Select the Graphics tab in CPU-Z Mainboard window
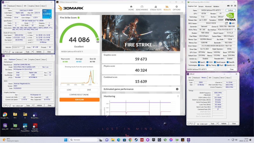Screen dimensions: 254x143 pyautogui.click(x=32, y=59)
